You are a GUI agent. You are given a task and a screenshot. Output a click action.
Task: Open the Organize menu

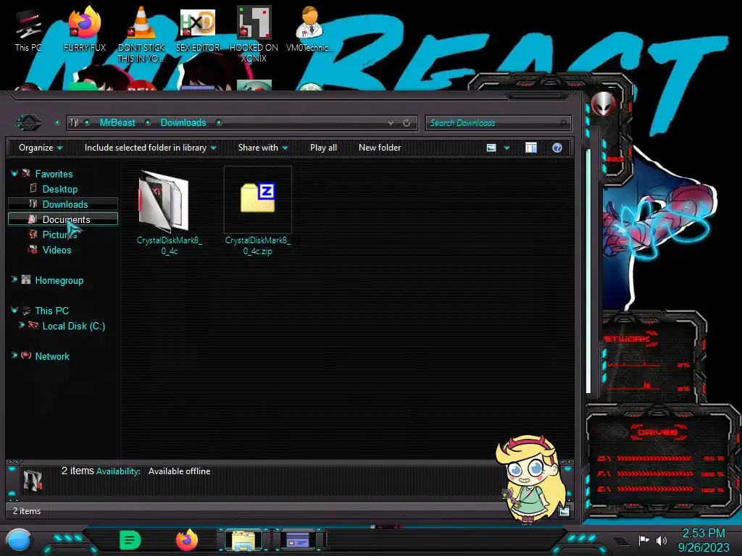(41, 148)
